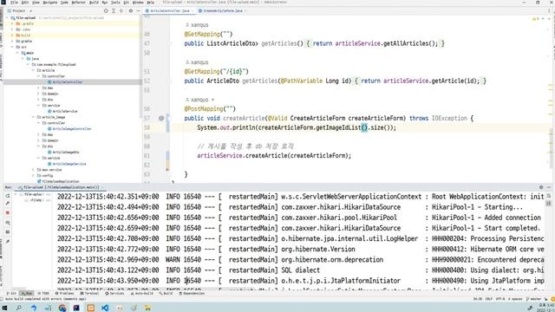This screenshot has width=555, height=312.
Task: Open the TODO tool window
Action: (44, 293)
